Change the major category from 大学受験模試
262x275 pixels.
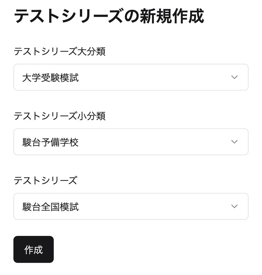pos(131,77)
